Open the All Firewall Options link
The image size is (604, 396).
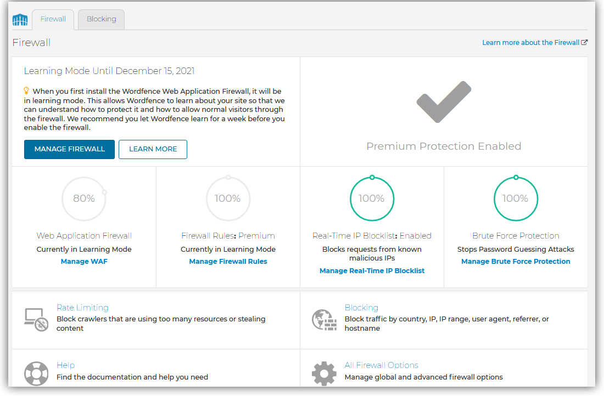tap(382, 365)
